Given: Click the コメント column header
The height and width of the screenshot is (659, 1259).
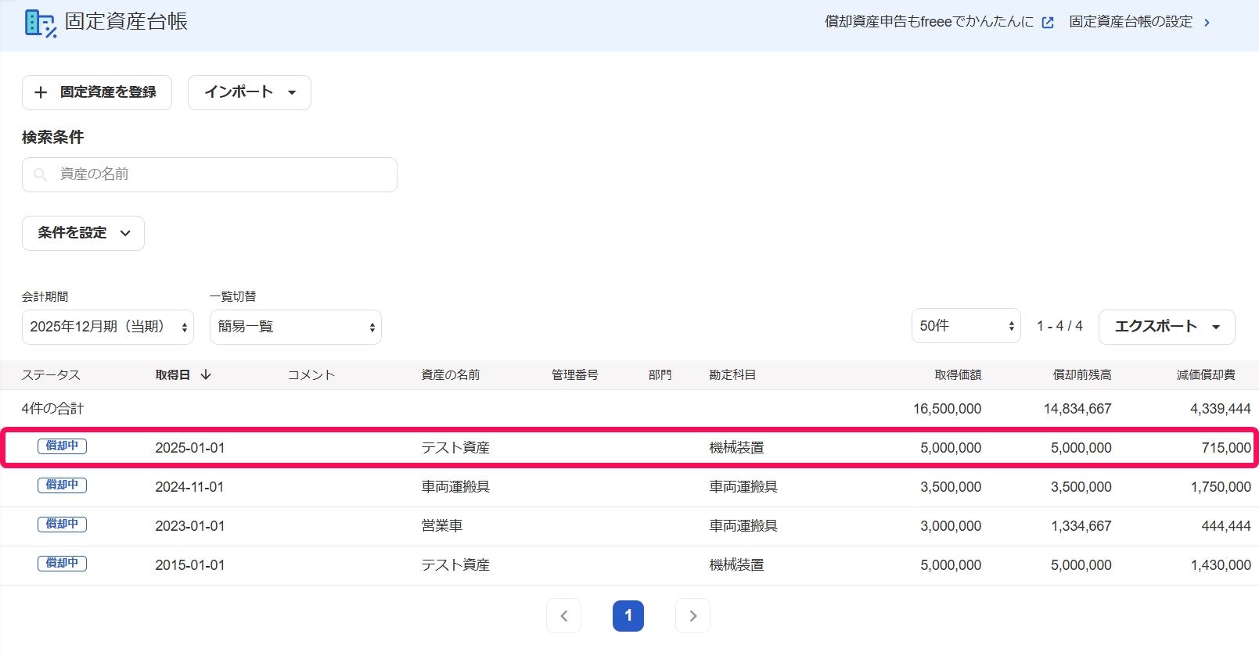Looking at the screenshot, I should 311,375.
